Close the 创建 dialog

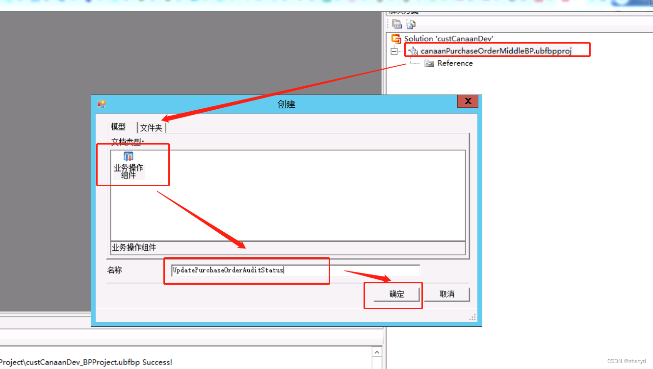(x=468, y=101)
